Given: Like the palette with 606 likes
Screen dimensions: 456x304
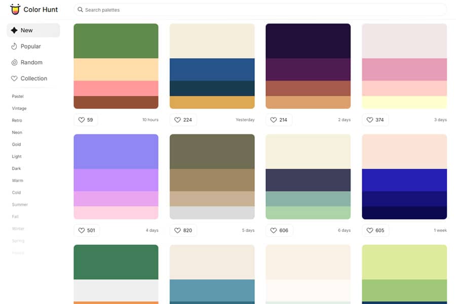Looking at the screenshot, I should click(279, 231).
